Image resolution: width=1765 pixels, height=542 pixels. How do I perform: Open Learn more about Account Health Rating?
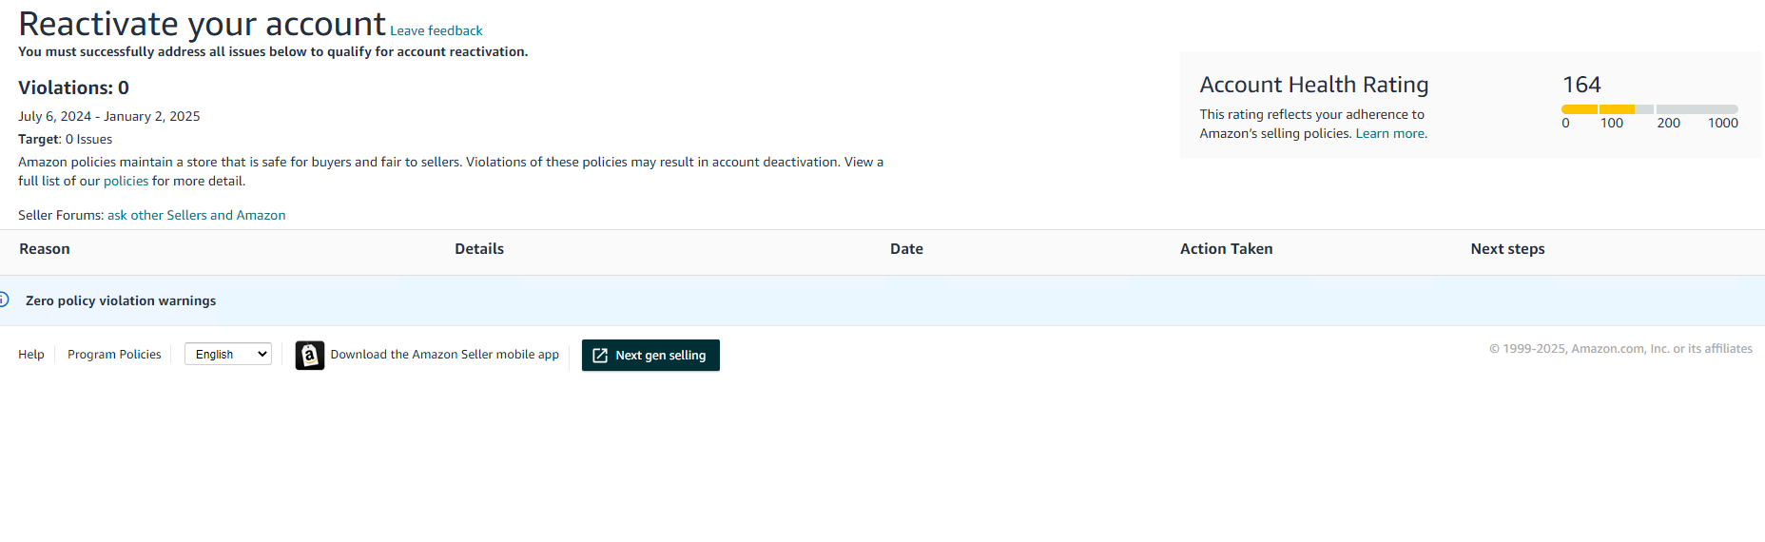(x=1391, y=133)
